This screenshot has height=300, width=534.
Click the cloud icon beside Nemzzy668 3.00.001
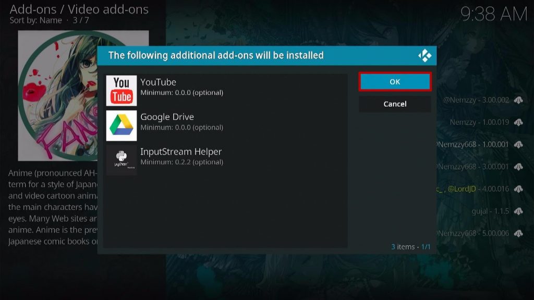pyautogui.click(x=518, y=167)
